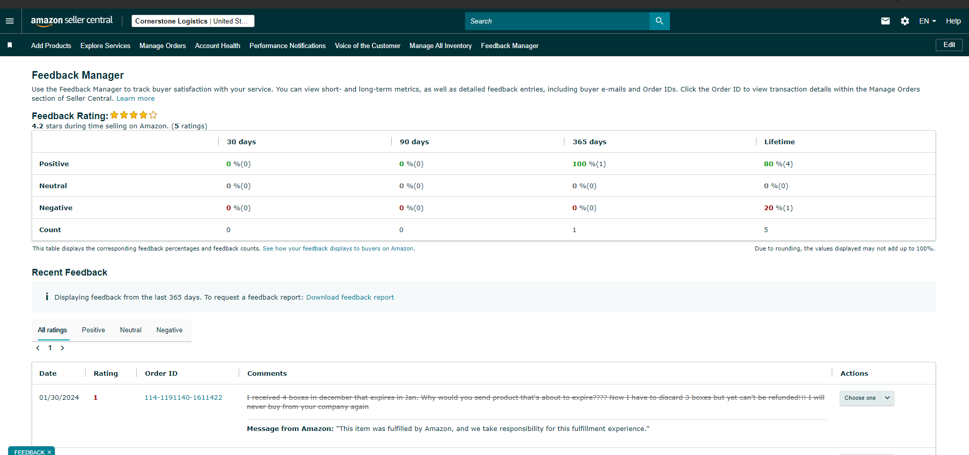Close the FEEDBACK tab widget
Image resolution: width=969 pixels, height=455 pixels.
click(x=49, y=452)
